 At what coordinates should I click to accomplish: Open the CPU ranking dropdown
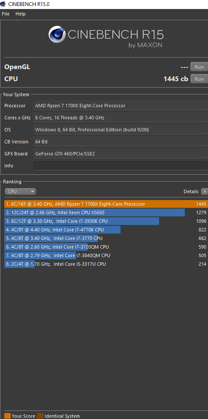[x=20, y=191]
